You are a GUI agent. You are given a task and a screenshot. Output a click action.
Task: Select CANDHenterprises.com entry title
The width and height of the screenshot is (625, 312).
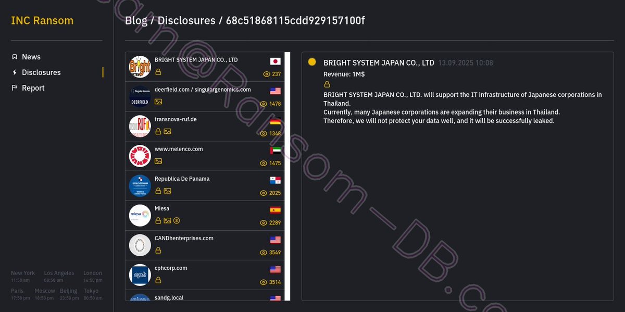(184, 238)
